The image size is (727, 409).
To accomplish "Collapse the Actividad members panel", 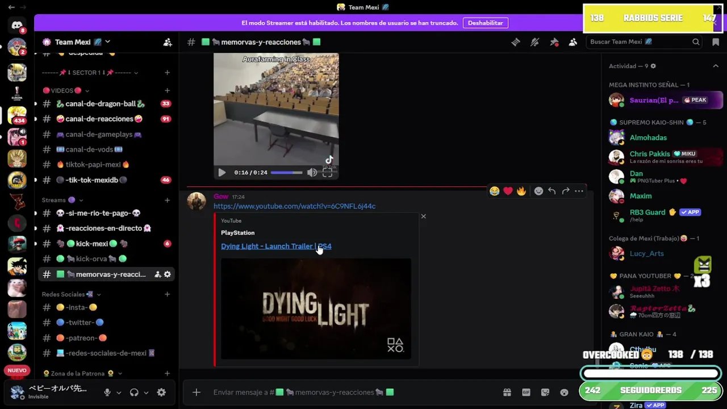I will (716, 66).
